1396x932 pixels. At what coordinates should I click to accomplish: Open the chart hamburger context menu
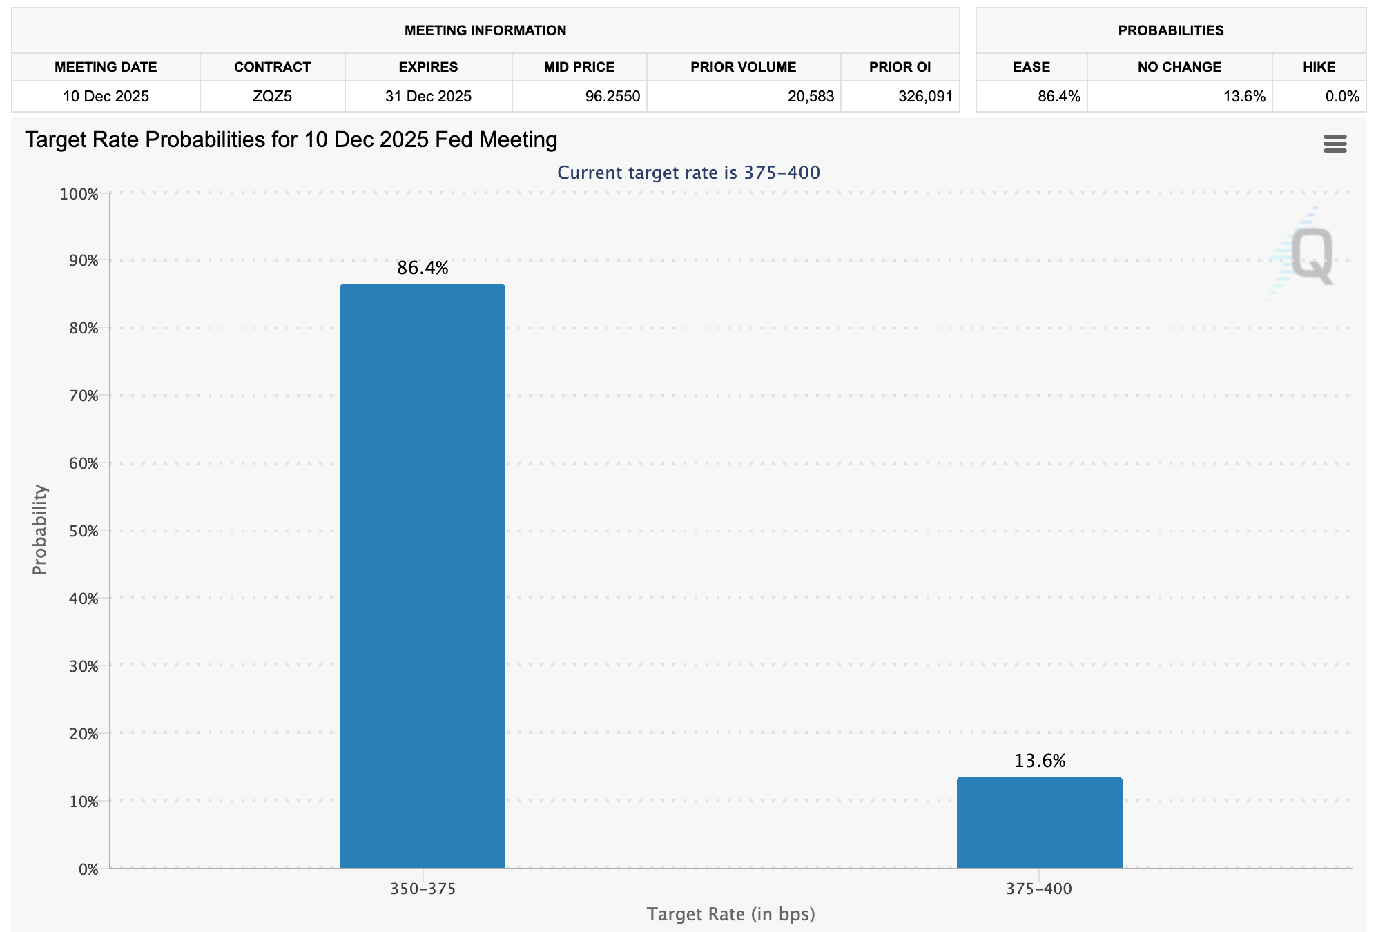point(1335,144)
